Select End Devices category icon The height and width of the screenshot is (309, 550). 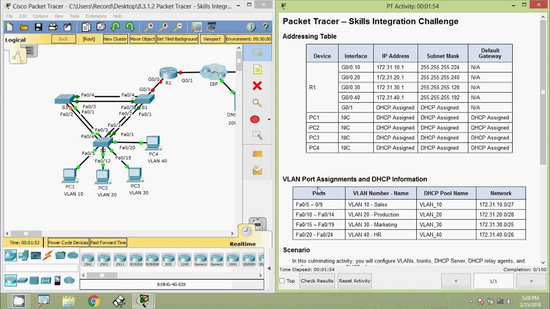click(x=23, y=255)
